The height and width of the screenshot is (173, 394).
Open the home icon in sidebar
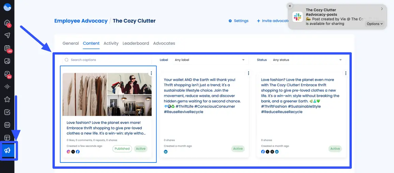(7, 23)
